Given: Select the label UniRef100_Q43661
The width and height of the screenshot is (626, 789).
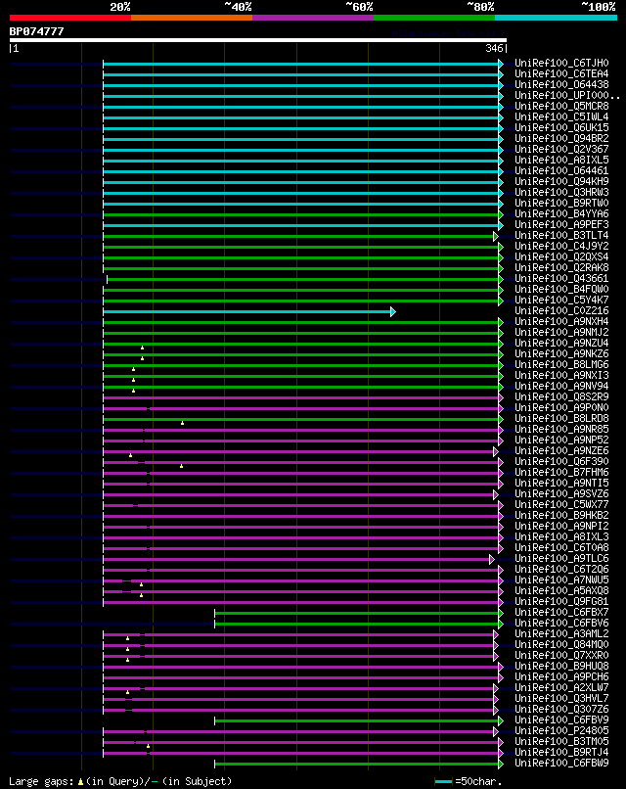Looking at the screenshot, I should tap(561, 278).
